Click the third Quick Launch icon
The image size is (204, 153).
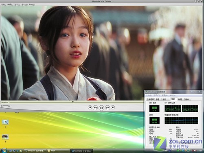pos(17,151)
